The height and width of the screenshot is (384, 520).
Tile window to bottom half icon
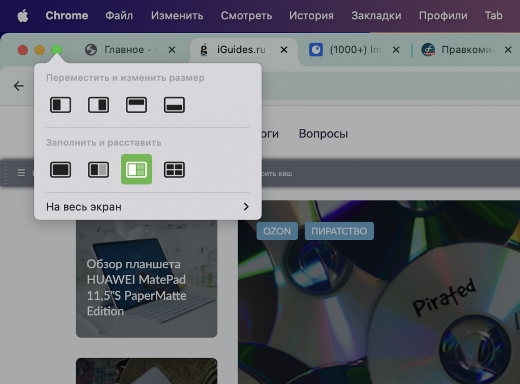click(x=174, y=105)
